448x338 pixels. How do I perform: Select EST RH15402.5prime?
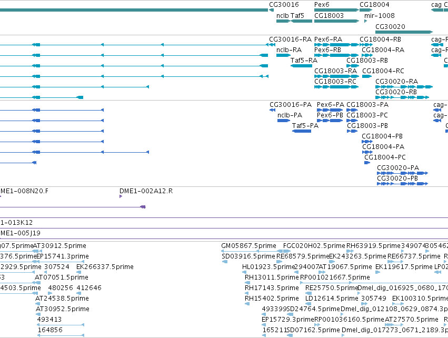tap(272, 299)
